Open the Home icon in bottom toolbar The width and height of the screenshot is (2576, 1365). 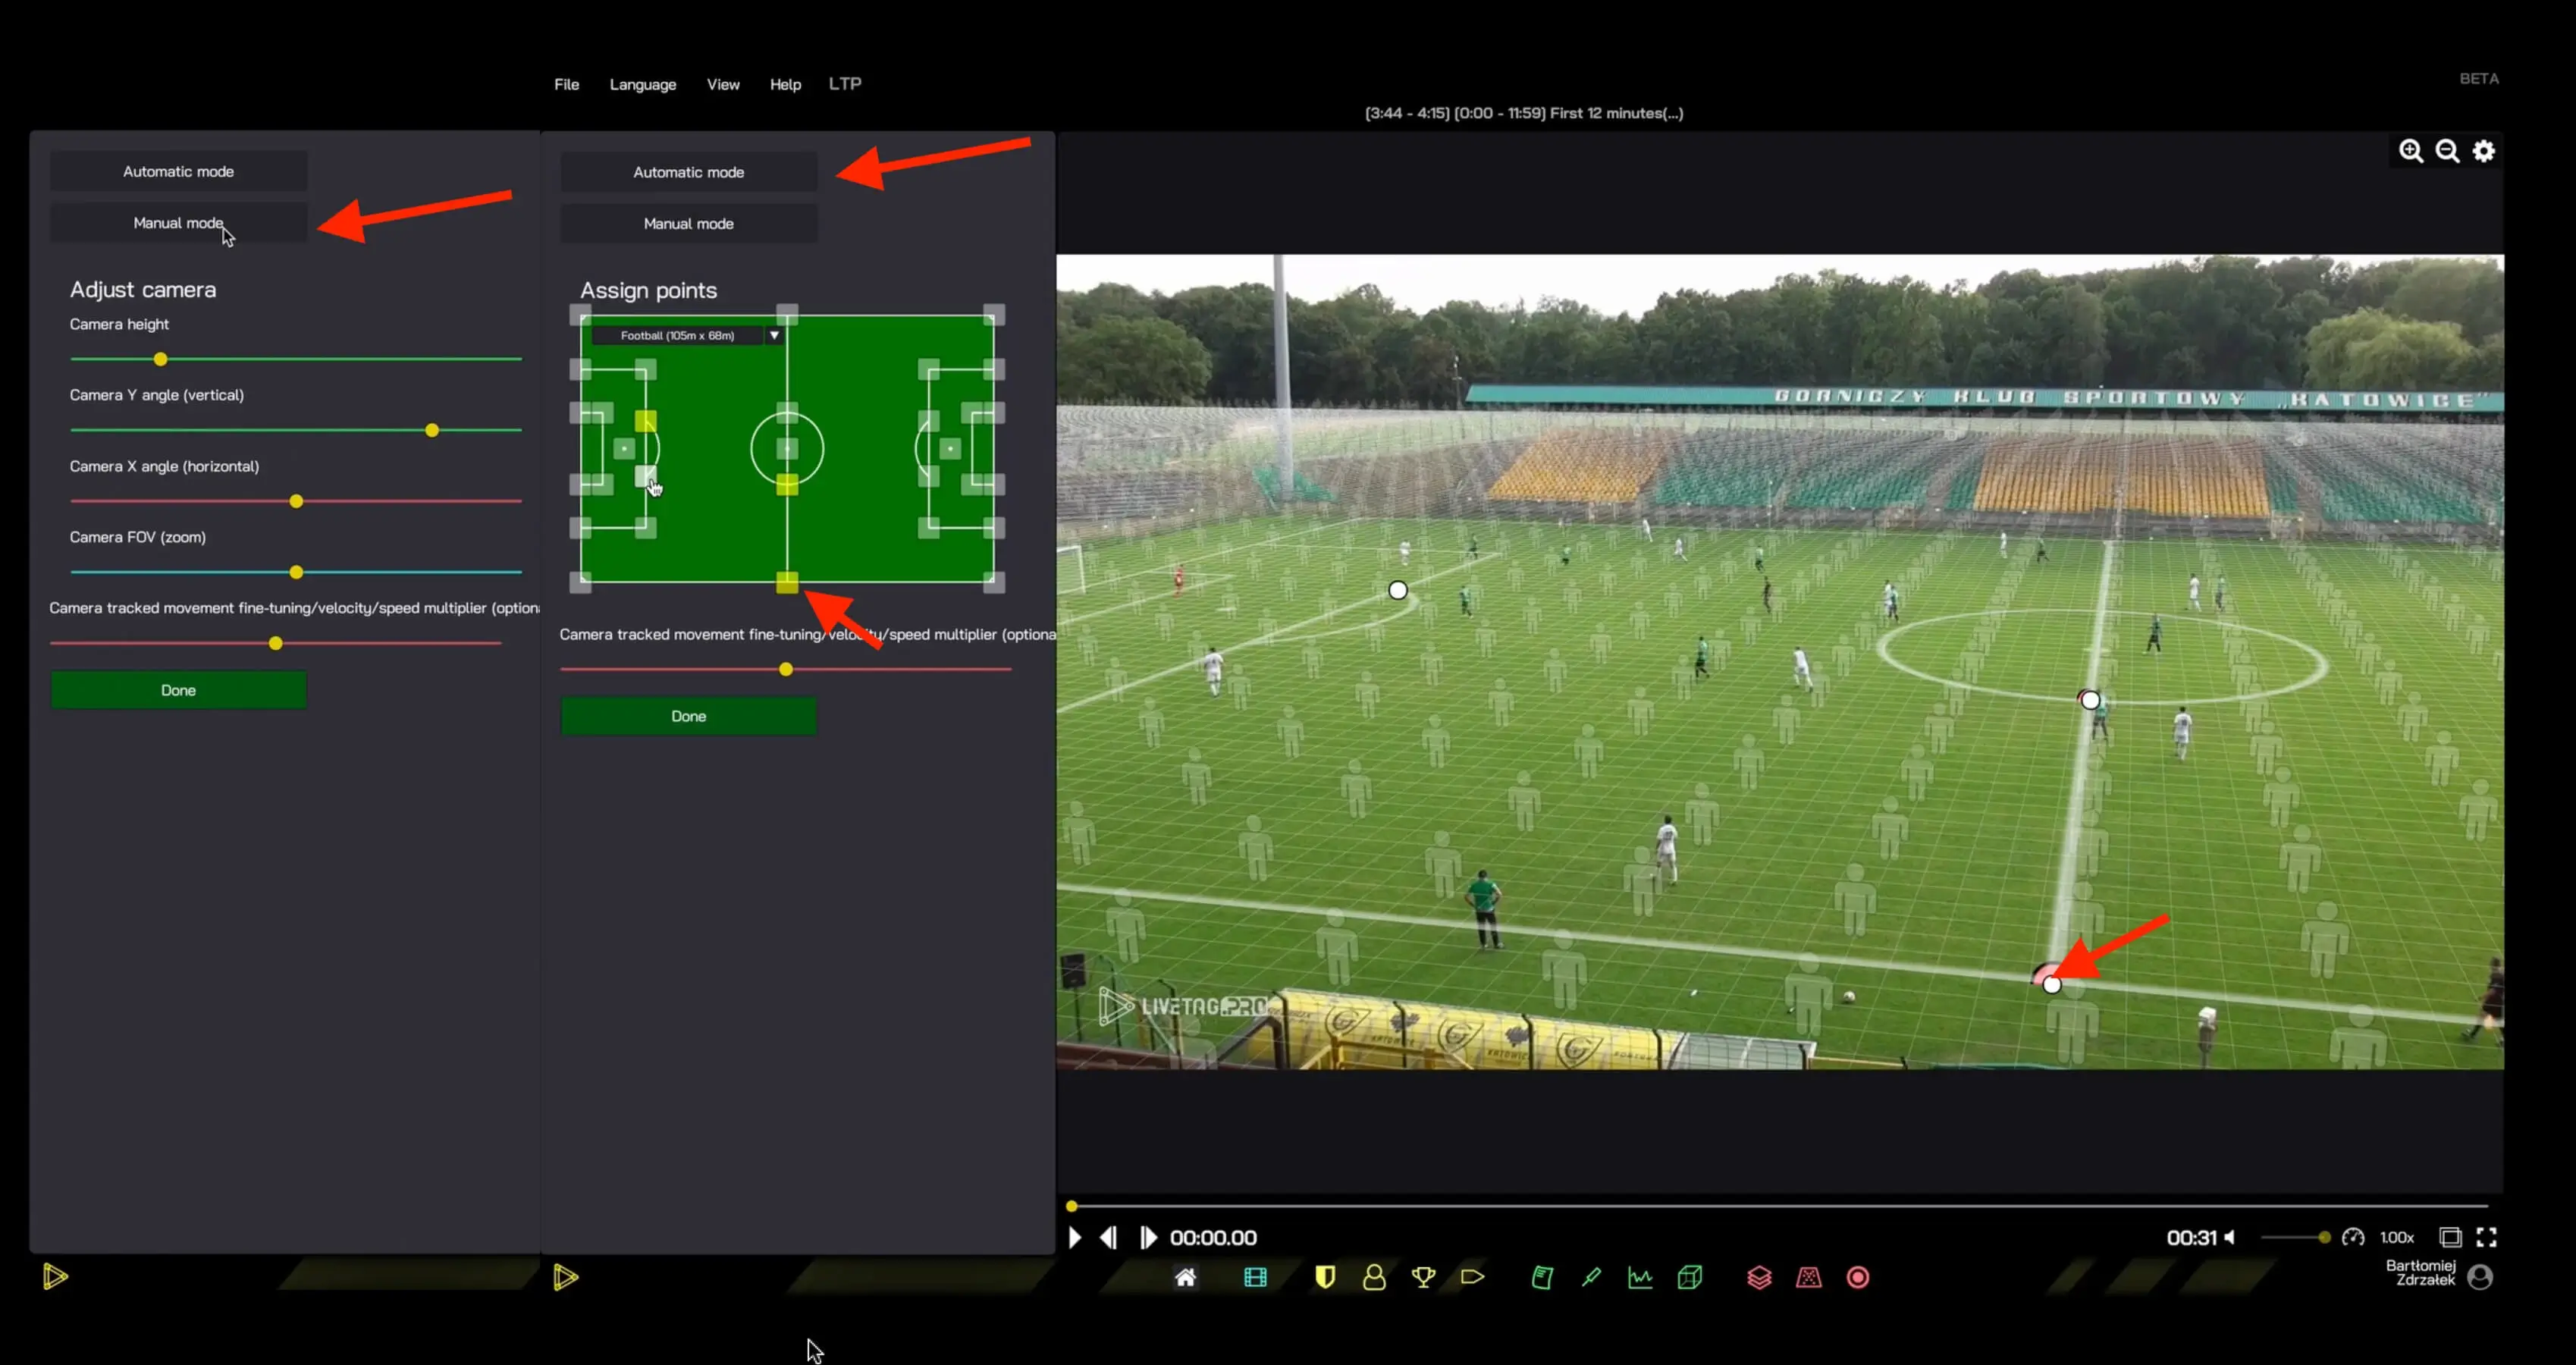tap(1185, 1277)
